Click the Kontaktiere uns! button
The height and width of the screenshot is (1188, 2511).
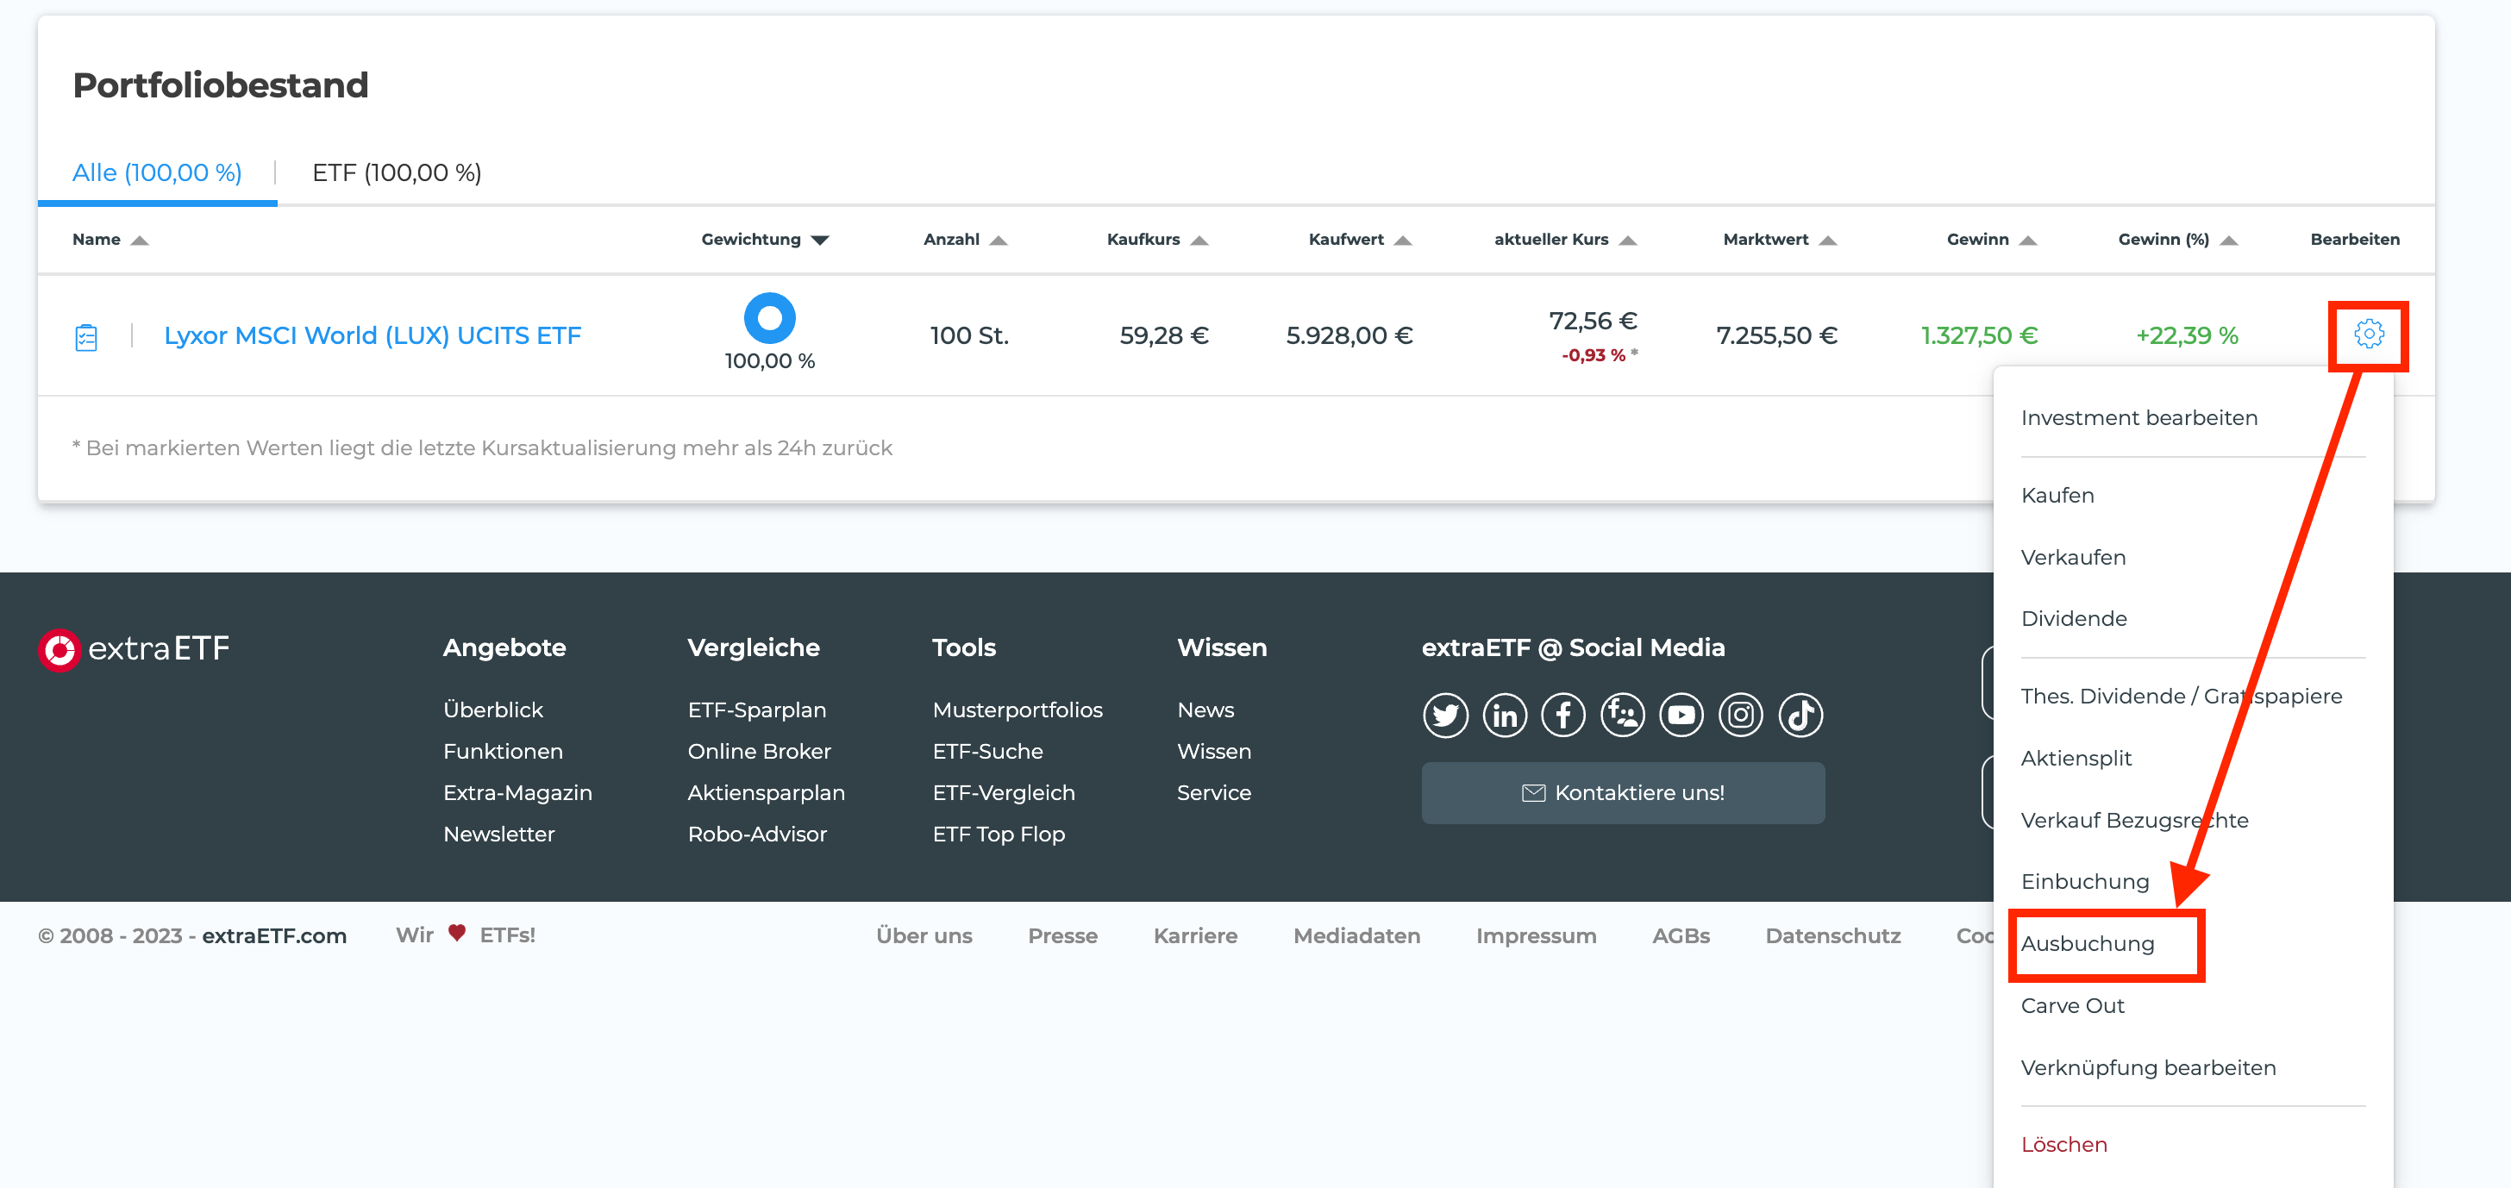1622,793
